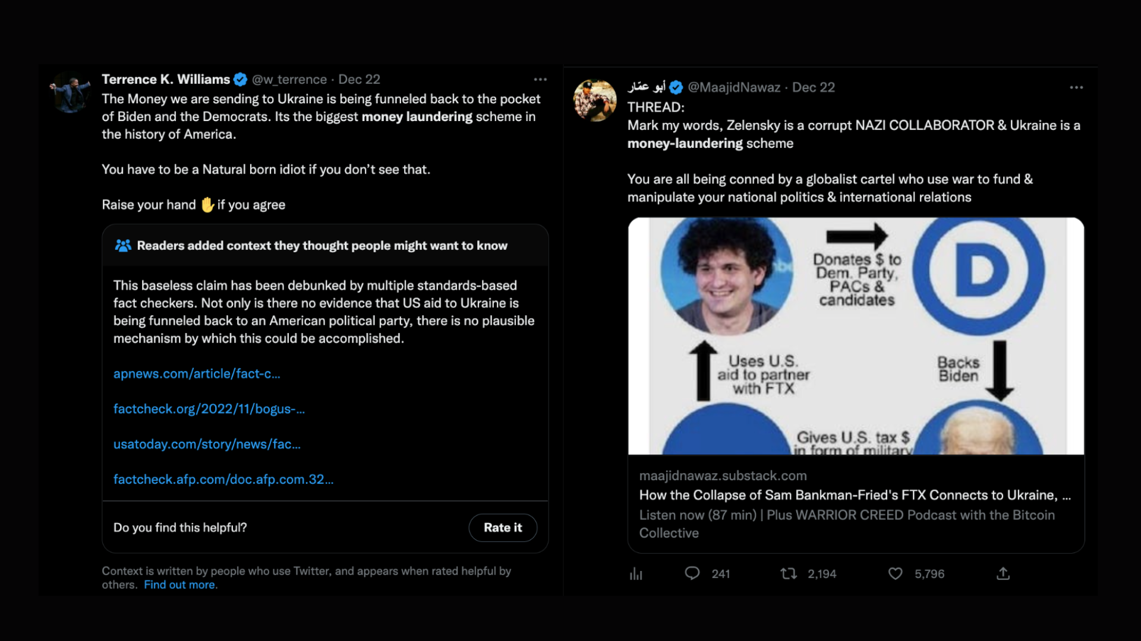Open MaajidNawaz's profile avatar
The height and width of the screenshot is (641, 1141).
[x=595, y=101]
